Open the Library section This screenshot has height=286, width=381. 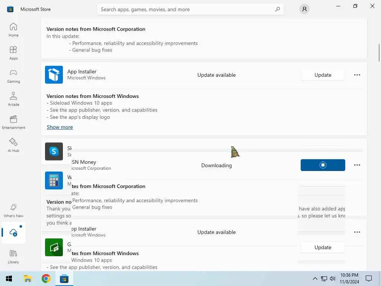click(13, 257)
